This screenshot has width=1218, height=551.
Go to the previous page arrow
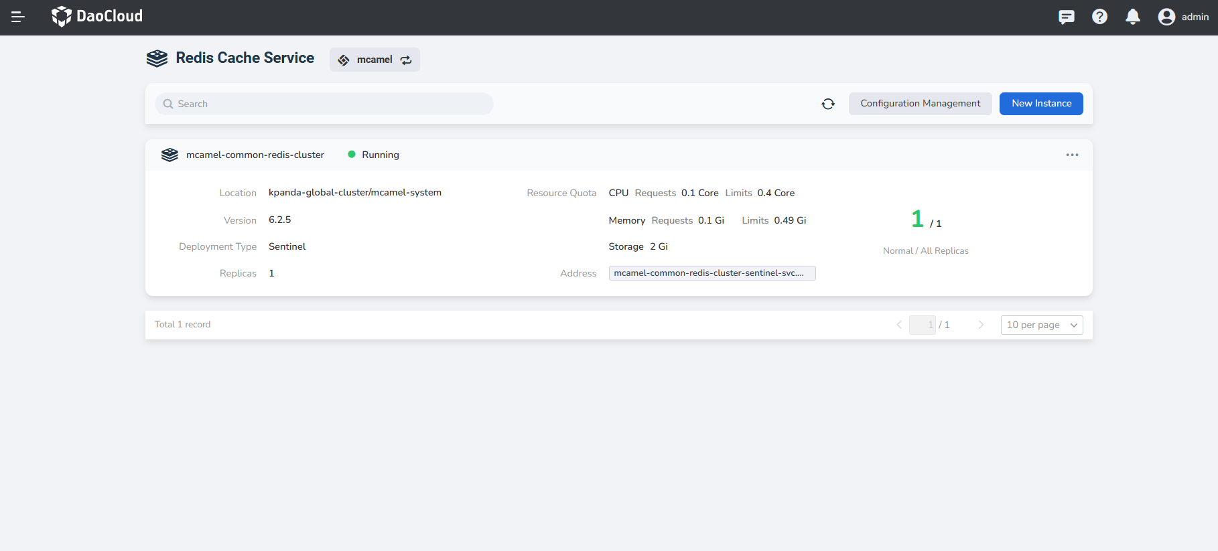[x=899, y=325]
